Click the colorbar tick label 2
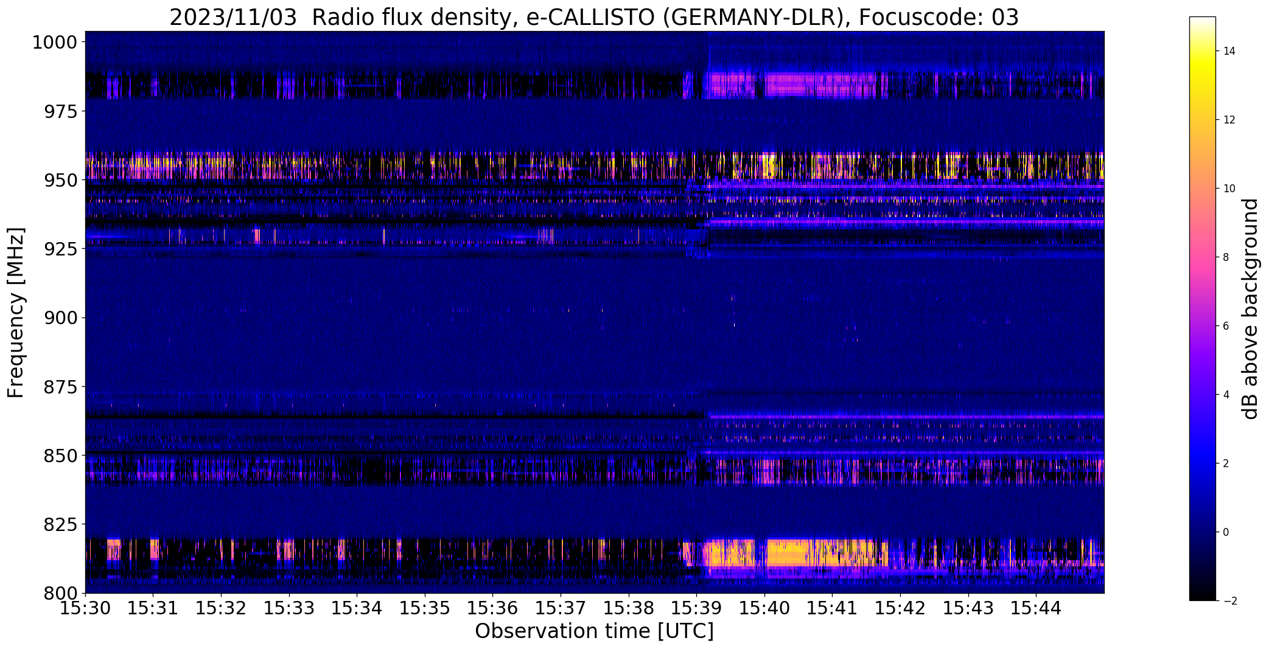The width and height of the screenshot is (1269, 649). 1226,463
